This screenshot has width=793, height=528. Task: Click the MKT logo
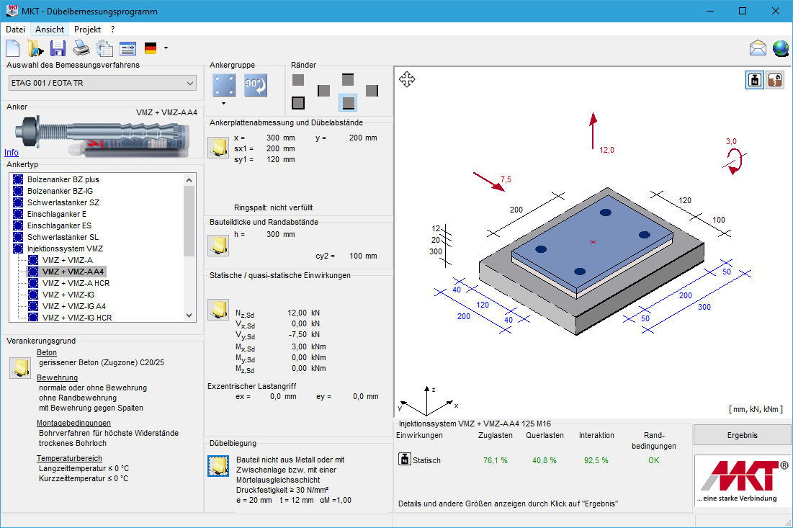tap(742, 480)
